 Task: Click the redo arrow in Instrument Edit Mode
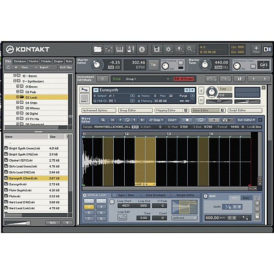pyautogui.click(x=224, y=79)
